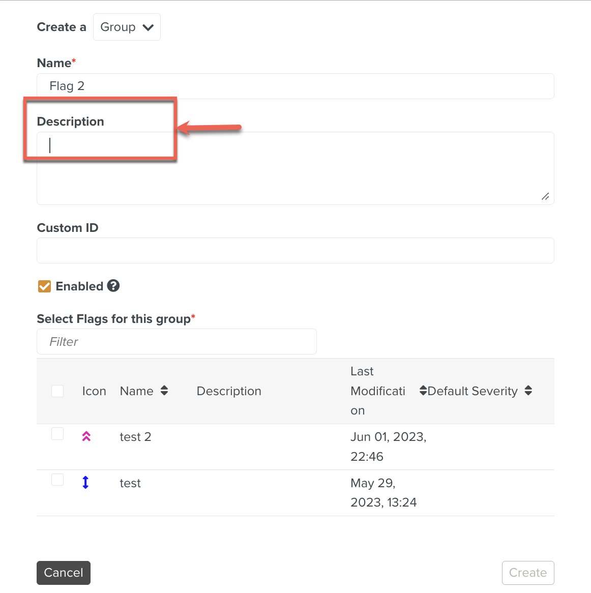Click the Last Modification sort arrows

tap(423, 391)
